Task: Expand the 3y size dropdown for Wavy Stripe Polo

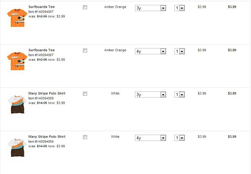Action: pos(150,95)
